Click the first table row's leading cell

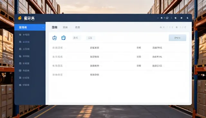(58, 48)
